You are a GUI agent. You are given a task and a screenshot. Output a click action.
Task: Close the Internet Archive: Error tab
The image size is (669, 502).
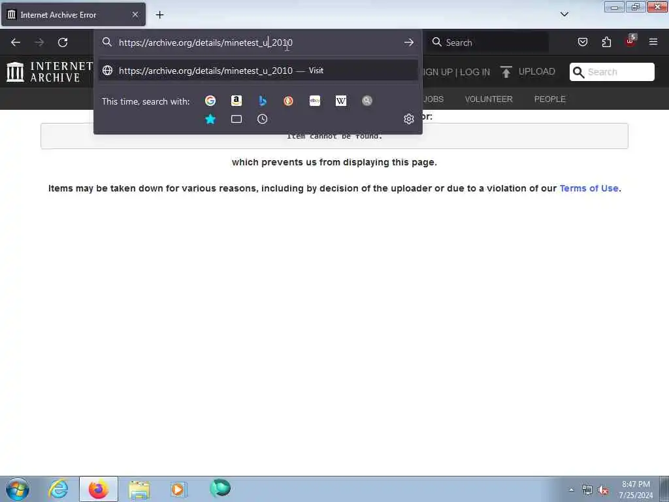tap(135, 14)
